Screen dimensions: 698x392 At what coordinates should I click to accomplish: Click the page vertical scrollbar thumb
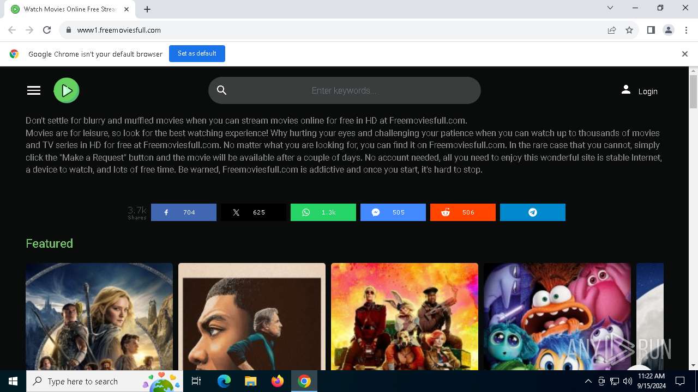point(694,91)
